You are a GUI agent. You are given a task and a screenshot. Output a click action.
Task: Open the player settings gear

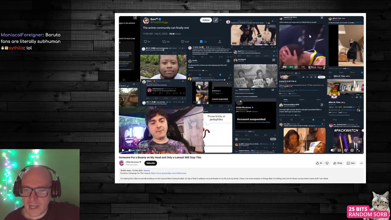click(345, 150)
